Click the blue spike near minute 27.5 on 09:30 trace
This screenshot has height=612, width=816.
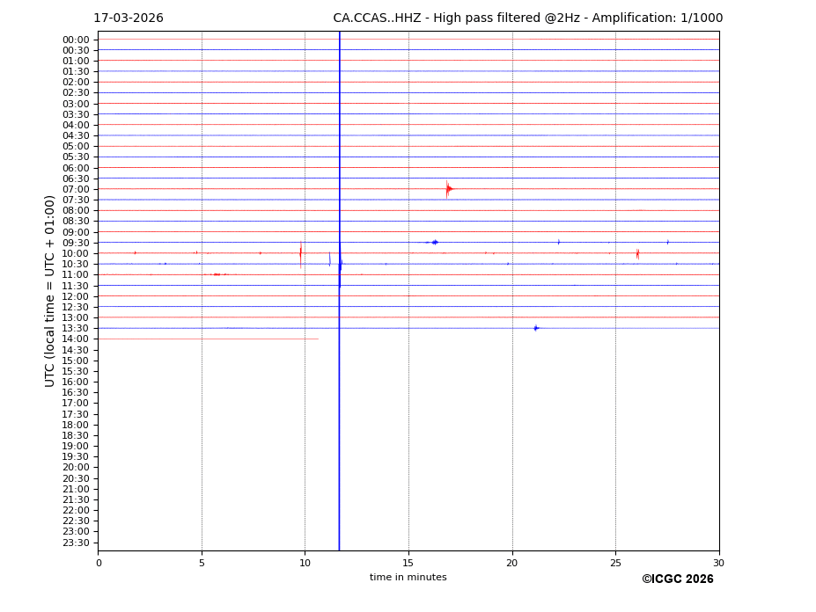pos(667,242)
